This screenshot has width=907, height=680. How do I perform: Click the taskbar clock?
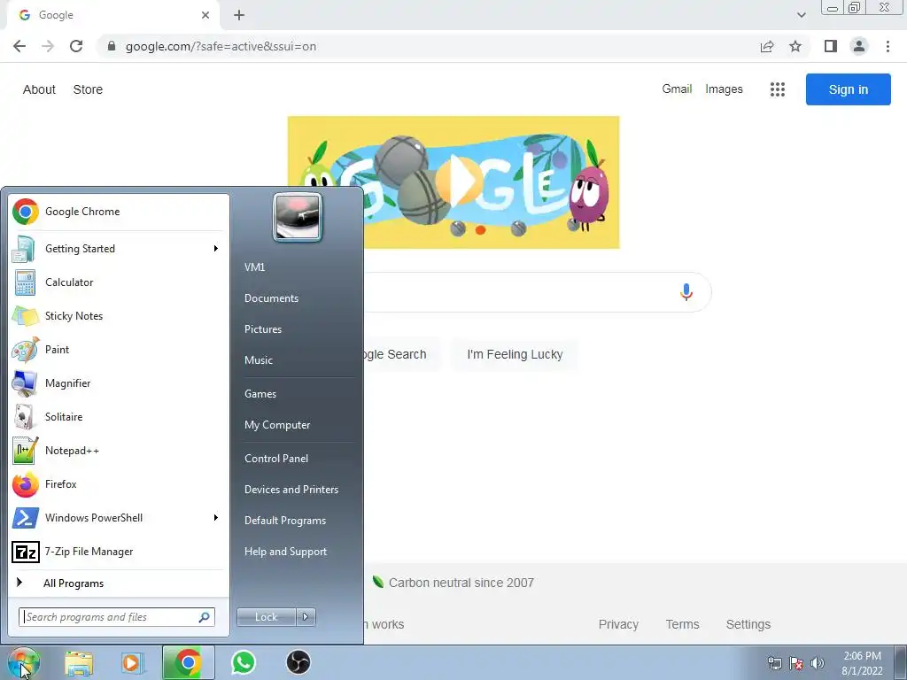(x=862, y=663)
